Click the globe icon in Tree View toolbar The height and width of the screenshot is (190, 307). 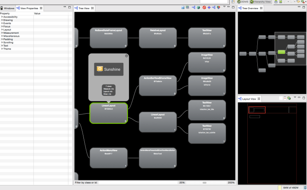click(x=198, y=8)
